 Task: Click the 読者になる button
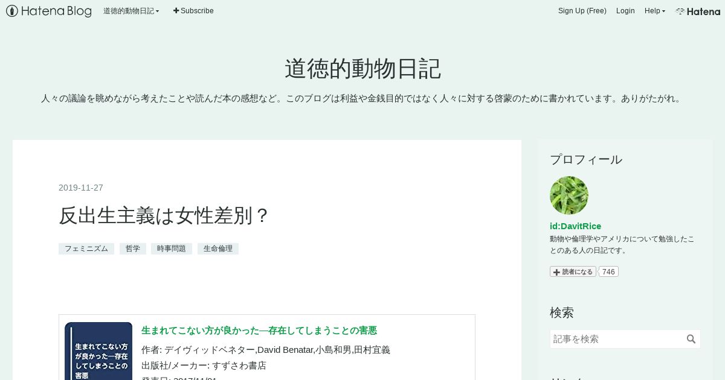(573, 271)
